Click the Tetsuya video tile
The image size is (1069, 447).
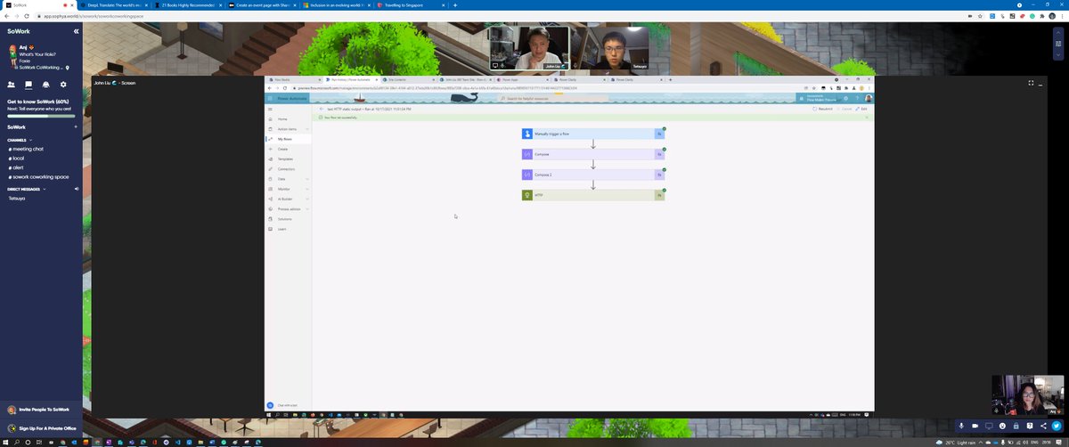coord(609,48)
